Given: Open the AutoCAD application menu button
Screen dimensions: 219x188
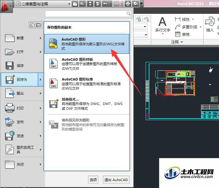Looking at the screenshot, I should coord(6,6).
